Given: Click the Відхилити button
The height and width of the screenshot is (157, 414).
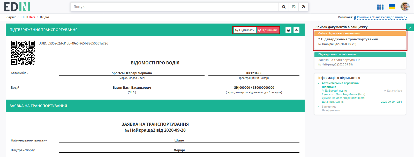Looking at the screenshot, I should point(268,30).
